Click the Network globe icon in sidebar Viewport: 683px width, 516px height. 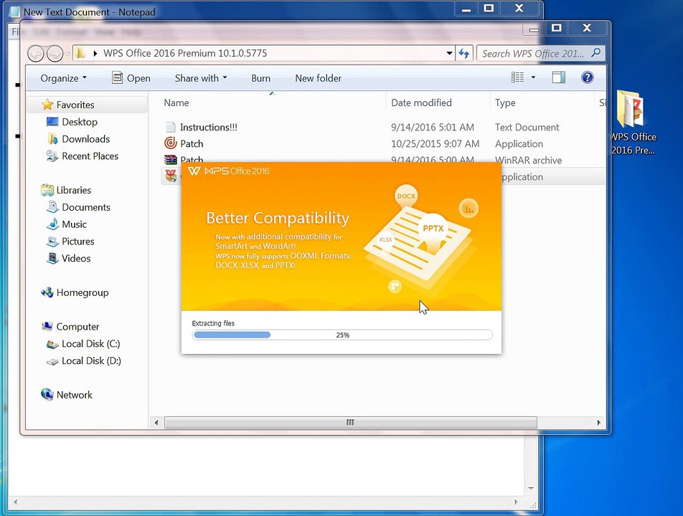(x=47, y=394)
